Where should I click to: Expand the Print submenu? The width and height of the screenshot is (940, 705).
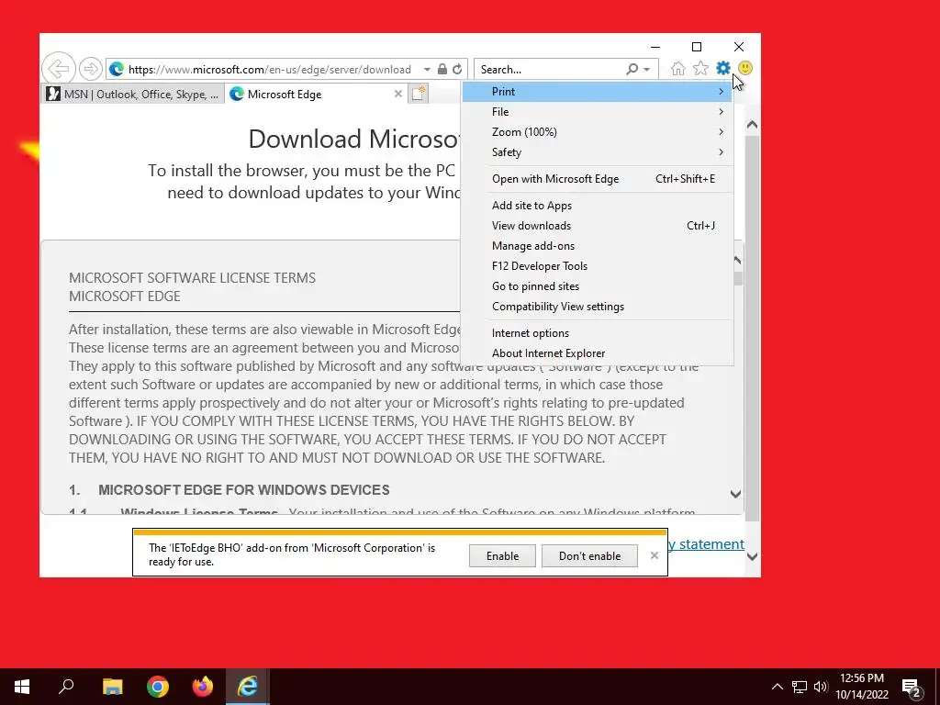tap(597, 92)
